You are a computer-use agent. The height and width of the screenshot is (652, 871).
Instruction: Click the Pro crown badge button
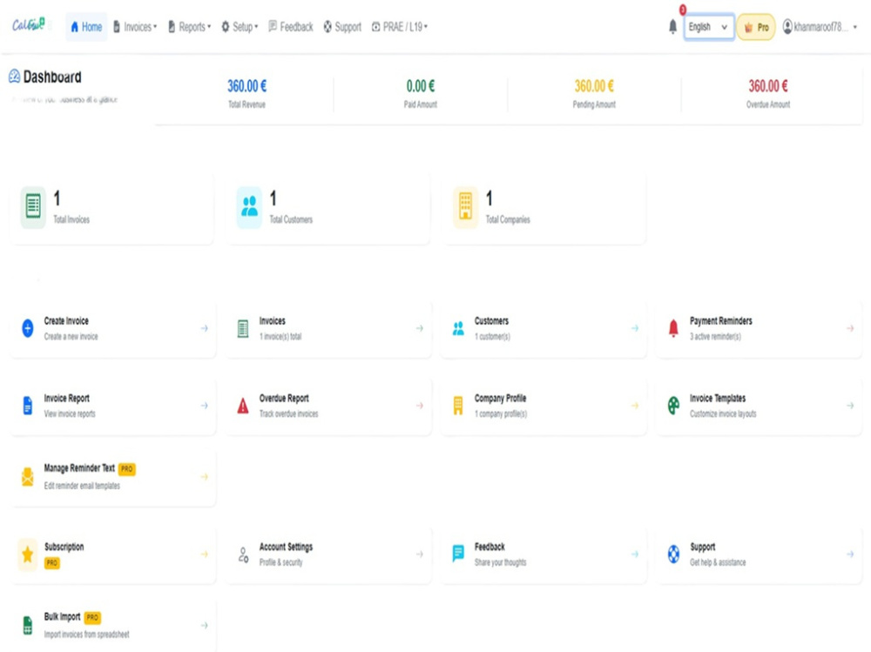click(x=756, y=27)
